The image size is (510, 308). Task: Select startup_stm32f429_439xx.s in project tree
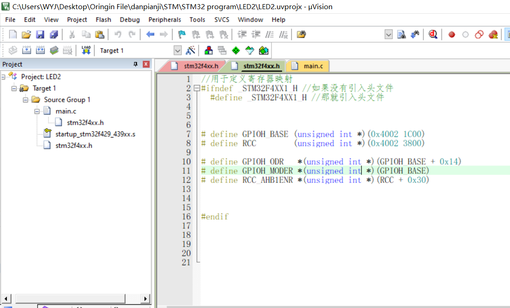95,134
